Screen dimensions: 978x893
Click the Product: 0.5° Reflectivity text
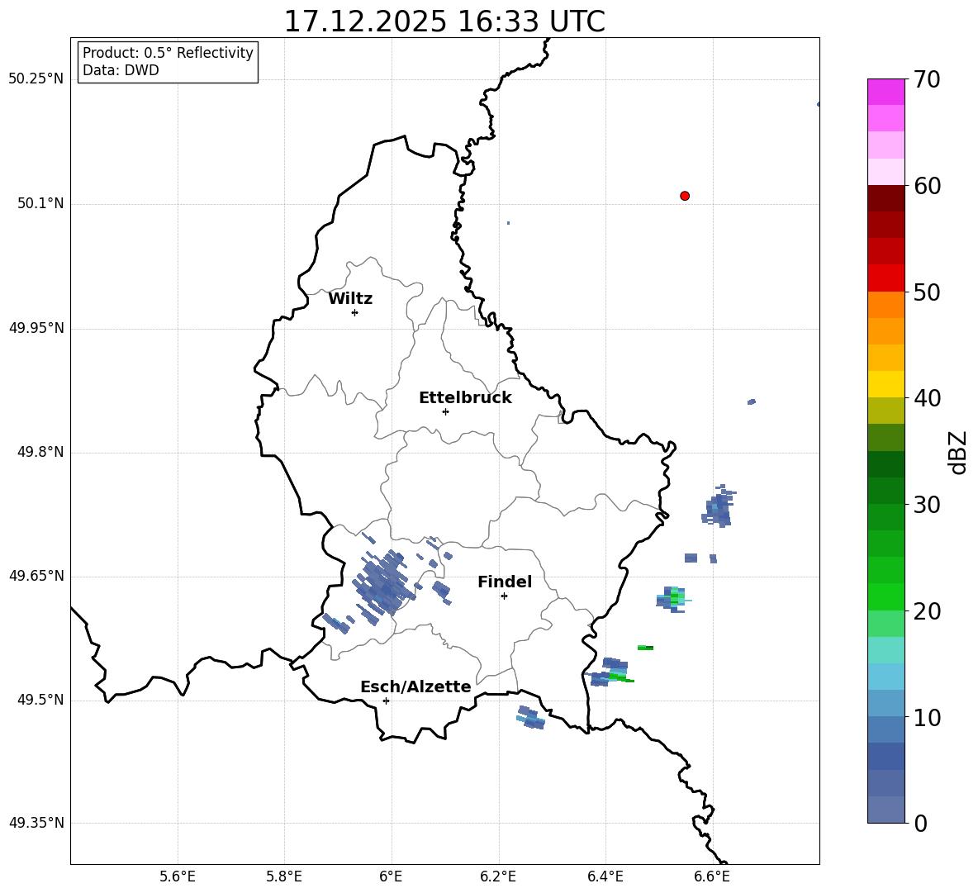168,52
